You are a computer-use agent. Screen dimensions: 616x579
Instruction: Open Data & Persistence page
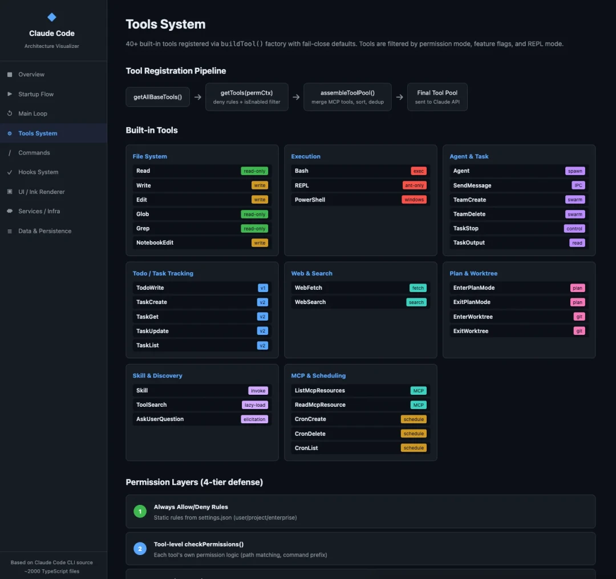[x=54, y=231]
